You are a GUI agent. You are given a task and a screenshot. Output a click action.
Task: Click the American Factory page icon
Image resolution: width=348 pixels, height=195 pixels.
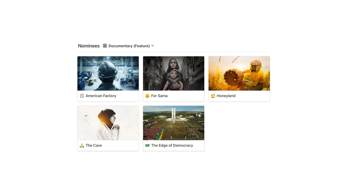[x=82, y=96]
